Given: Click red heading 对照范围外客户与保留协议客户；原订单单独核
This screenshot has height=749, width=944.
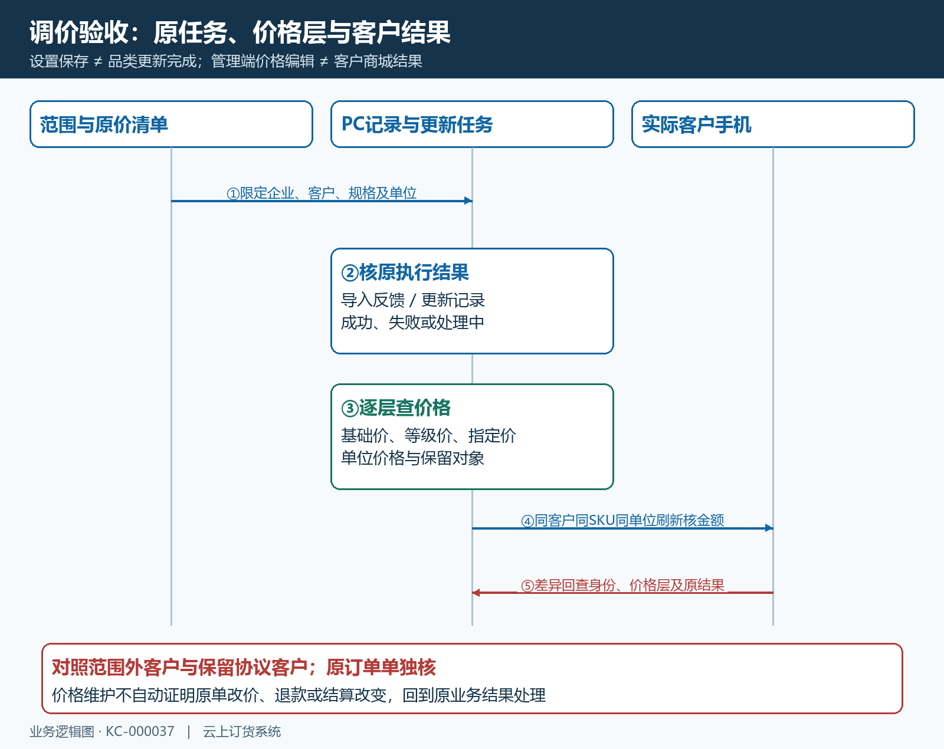Looking at the screenshot, I should (x=244, y=668).
